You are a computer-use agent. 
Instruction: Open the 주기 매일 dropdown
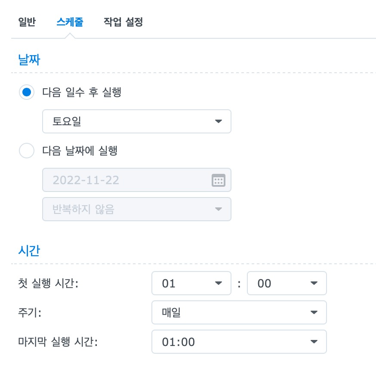point(239,312)
